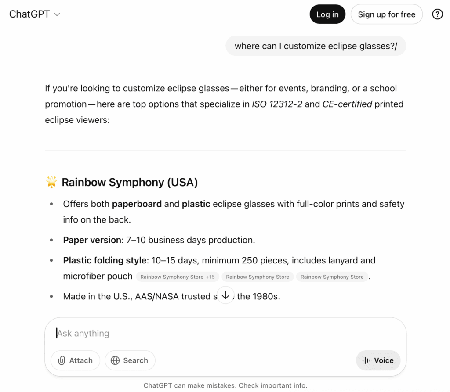The height and width of the screenshot is (392, 450).
Task: Start voice input with the waveform icon
Action: [x=366, y=360]
